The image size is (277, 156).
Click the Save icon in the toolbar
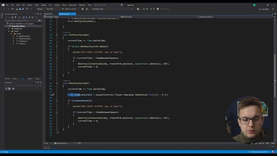tap(20, 9)
